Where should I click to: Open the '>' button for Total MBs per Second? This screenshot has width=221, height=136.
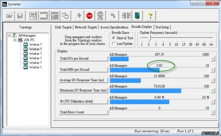coord(213,70)
